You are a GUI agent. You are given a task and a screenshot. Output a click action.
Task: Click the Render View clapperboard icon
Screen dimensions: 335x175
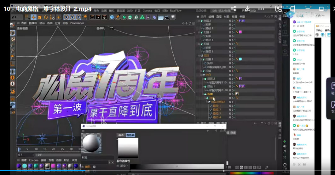(92, 17)
